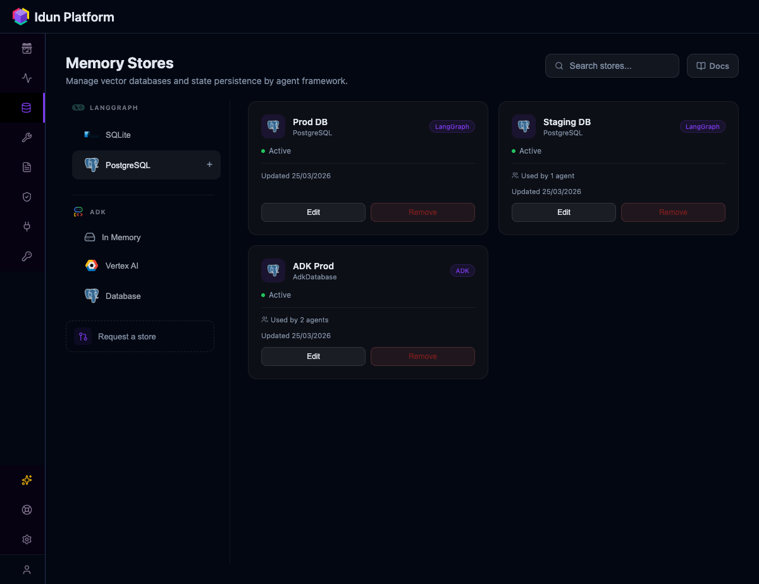Image resolution: width=759 pixels, height=584 pixels.
Task: Remove the Staging DB store
Action: 673,212
